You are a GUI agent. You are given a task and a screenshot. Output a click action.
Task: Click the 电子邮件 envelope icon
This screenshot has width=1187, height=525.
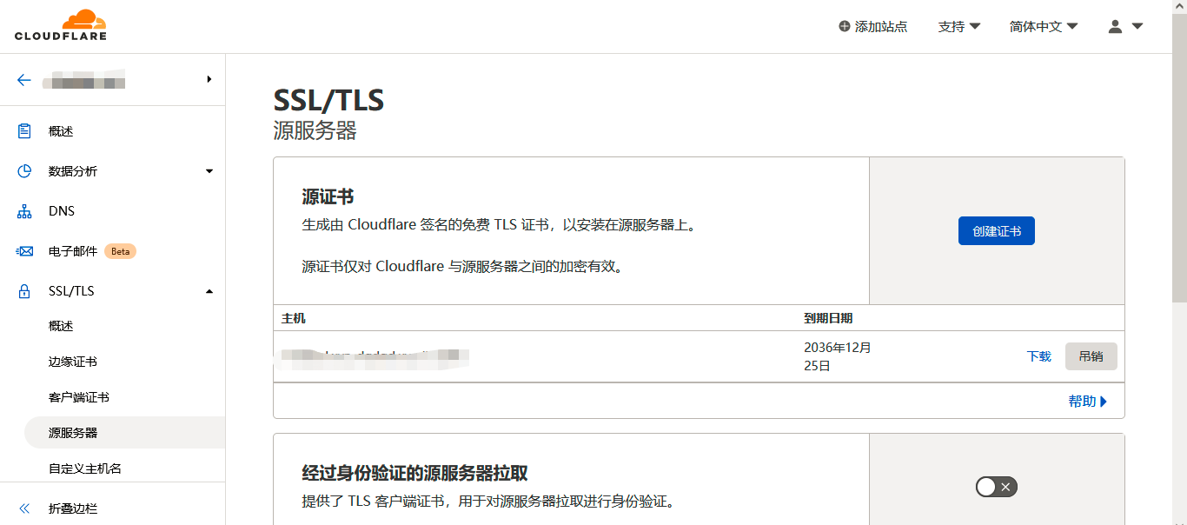point(25,251)
